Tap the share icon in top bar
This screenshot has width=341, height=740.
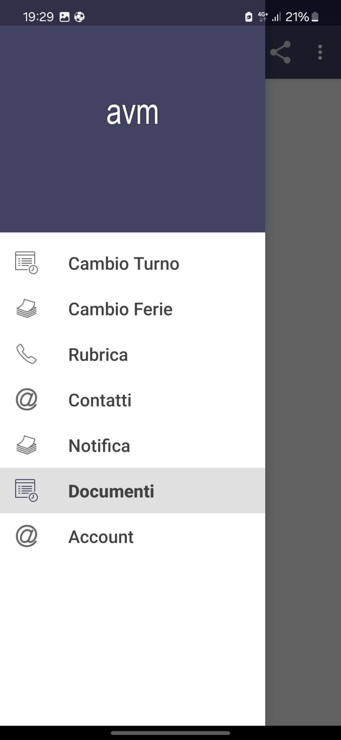[280, 52]
